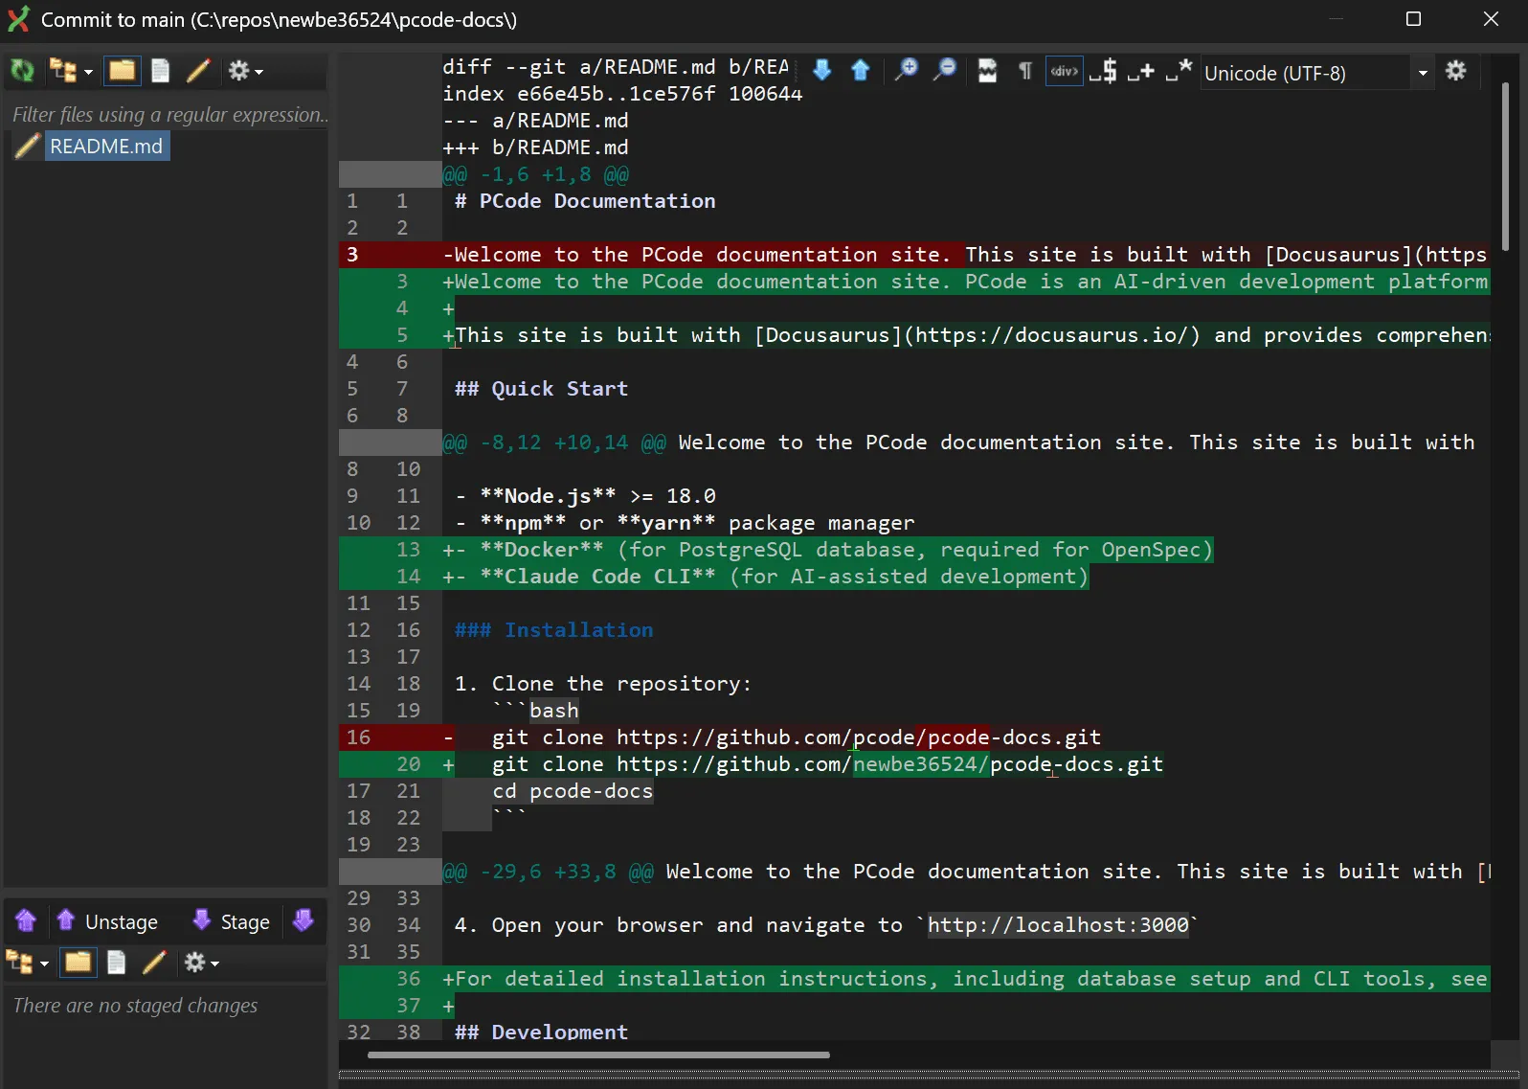Click the '@@ -1,6 +1,8 @@' hunk header
This screenshot has width=1528, height=1089.
(x=536, y=174)
